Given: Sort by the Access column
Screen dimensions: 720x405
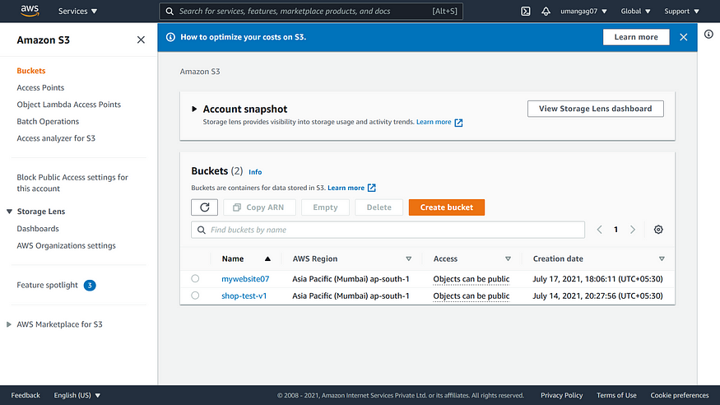Looking at the screenshot, I should pos(472,258).
